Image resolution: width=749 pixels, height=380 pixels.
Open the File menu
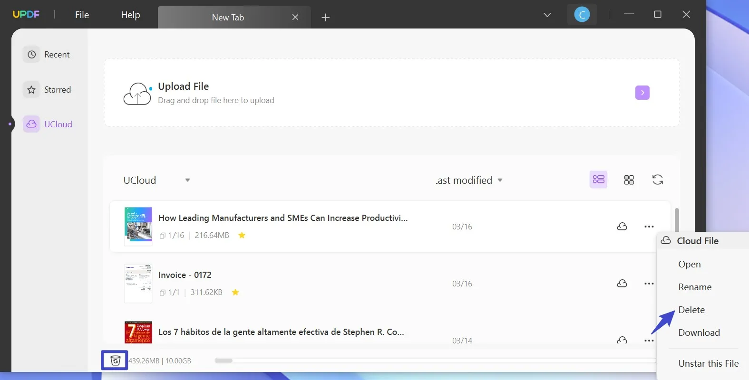[82, 15]
